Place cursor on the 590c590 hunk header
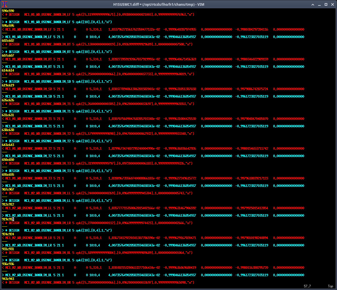This screenshot has width=337, height=290. click(x=8, y=11)
